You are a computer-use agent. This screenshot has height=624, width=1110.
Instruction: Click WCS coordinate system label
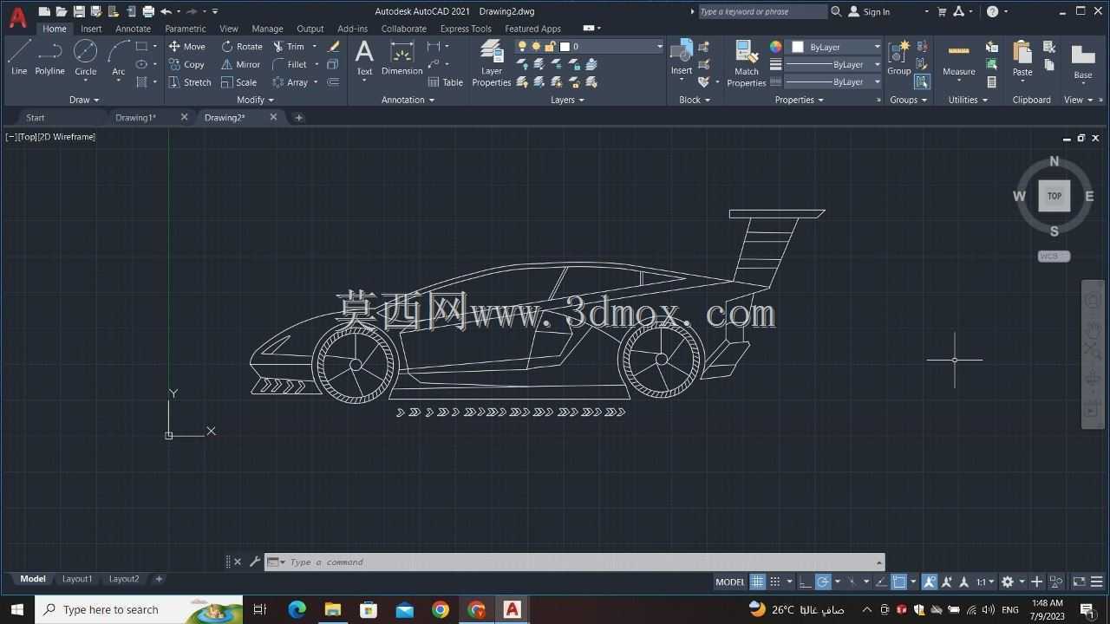[x=1054, y=257]
